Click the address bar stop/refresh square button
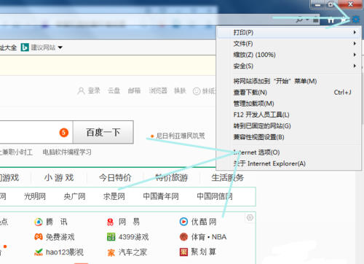This screenshot has height=264, width=364. click(315, 20)
